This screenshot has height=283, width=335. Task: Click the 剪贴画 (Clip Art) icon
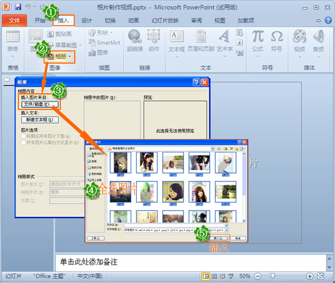50,34
